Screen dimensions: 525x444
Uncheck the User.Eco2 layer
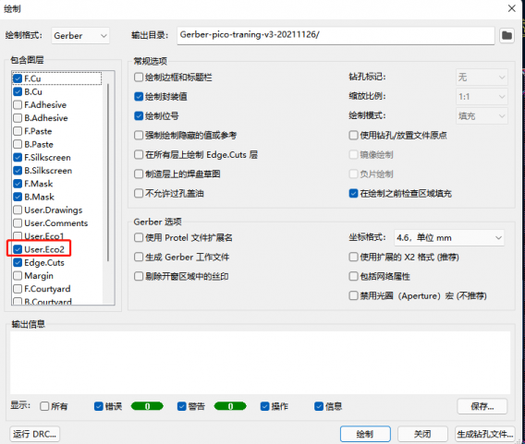tap(18, 249)
